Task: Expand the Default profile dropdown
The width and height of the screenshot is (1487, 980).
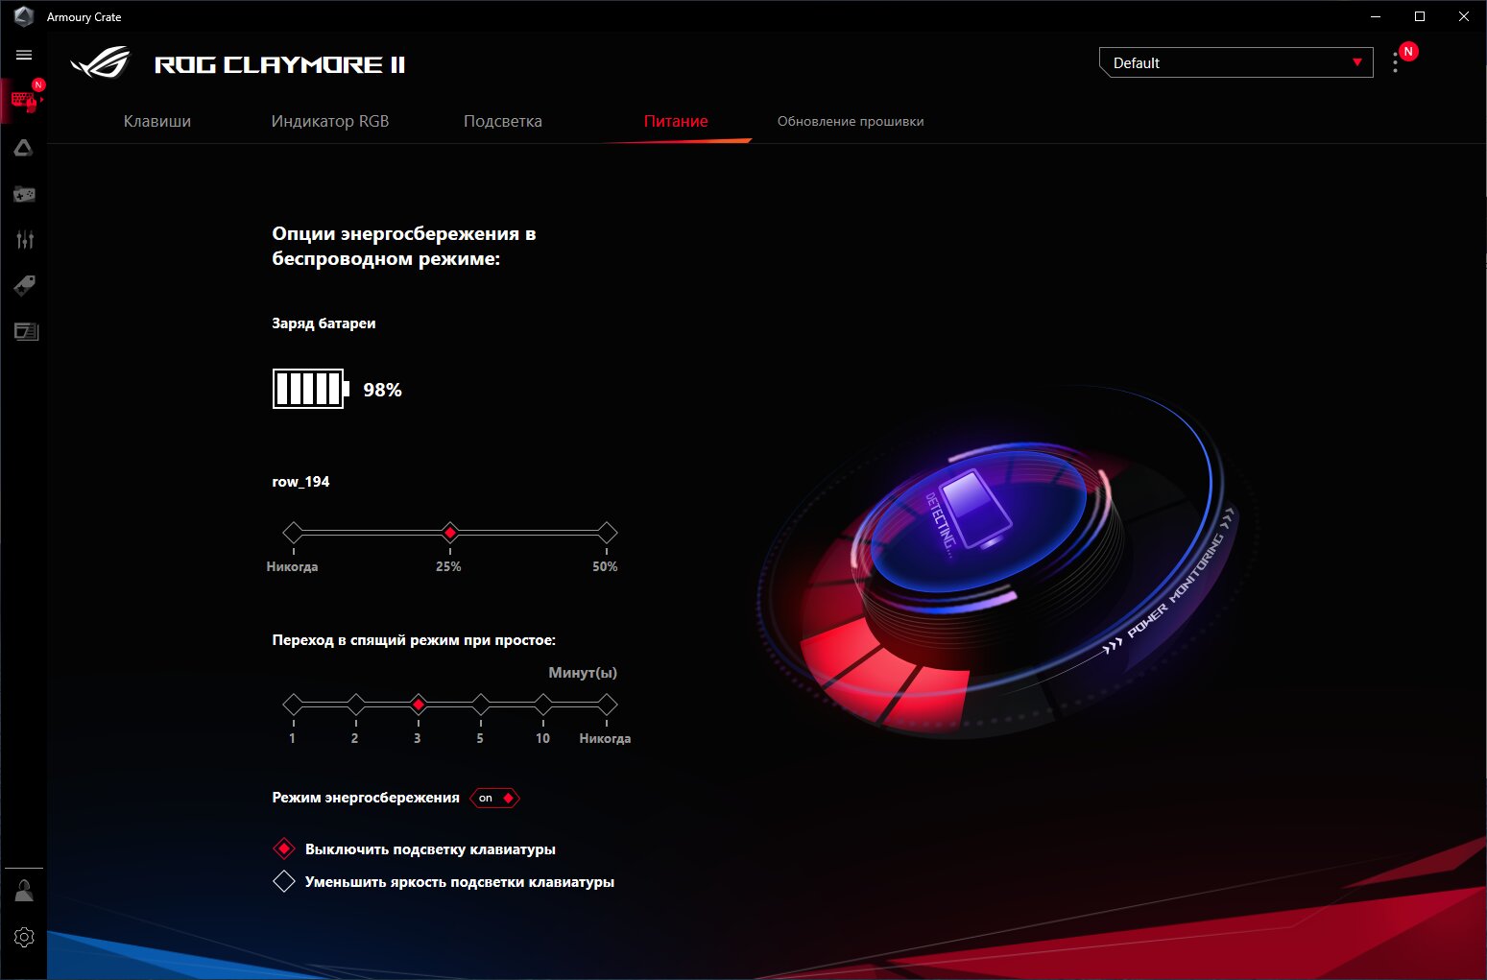Action: click(1236, 62)
